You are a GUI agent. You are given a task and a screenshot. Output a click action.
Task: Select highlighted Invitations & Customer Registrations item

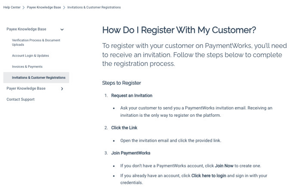pos(36,78)
